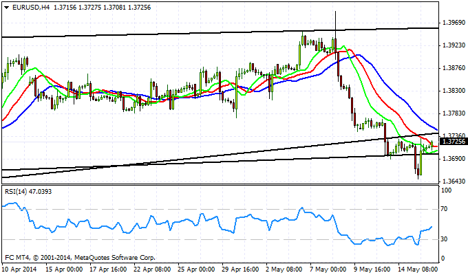The height and width of the screenshot is (275, 468).
Task: Click the 1.39690 price axis label
Action: [x=454, y=23]
